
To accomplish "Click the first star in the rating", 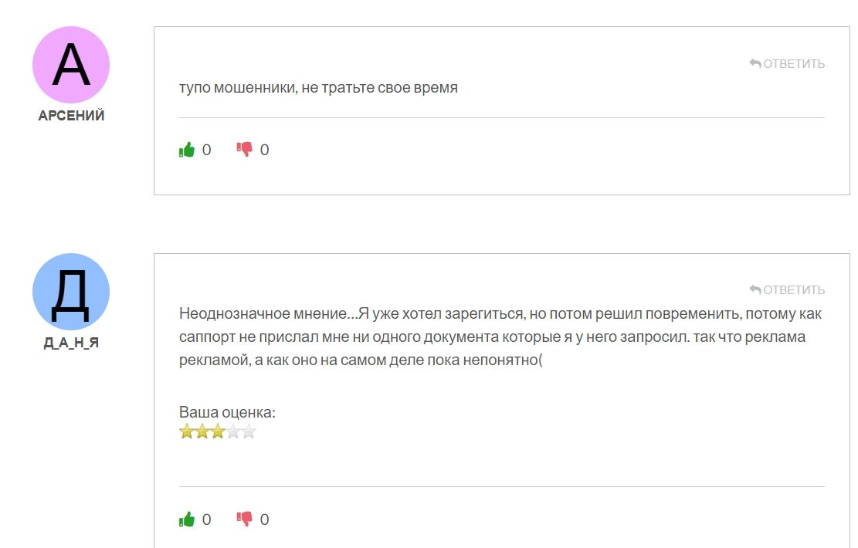I will pos(186,431).
